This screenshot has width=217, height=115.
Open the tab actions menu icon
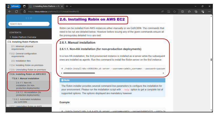click(x=24, y=6)
